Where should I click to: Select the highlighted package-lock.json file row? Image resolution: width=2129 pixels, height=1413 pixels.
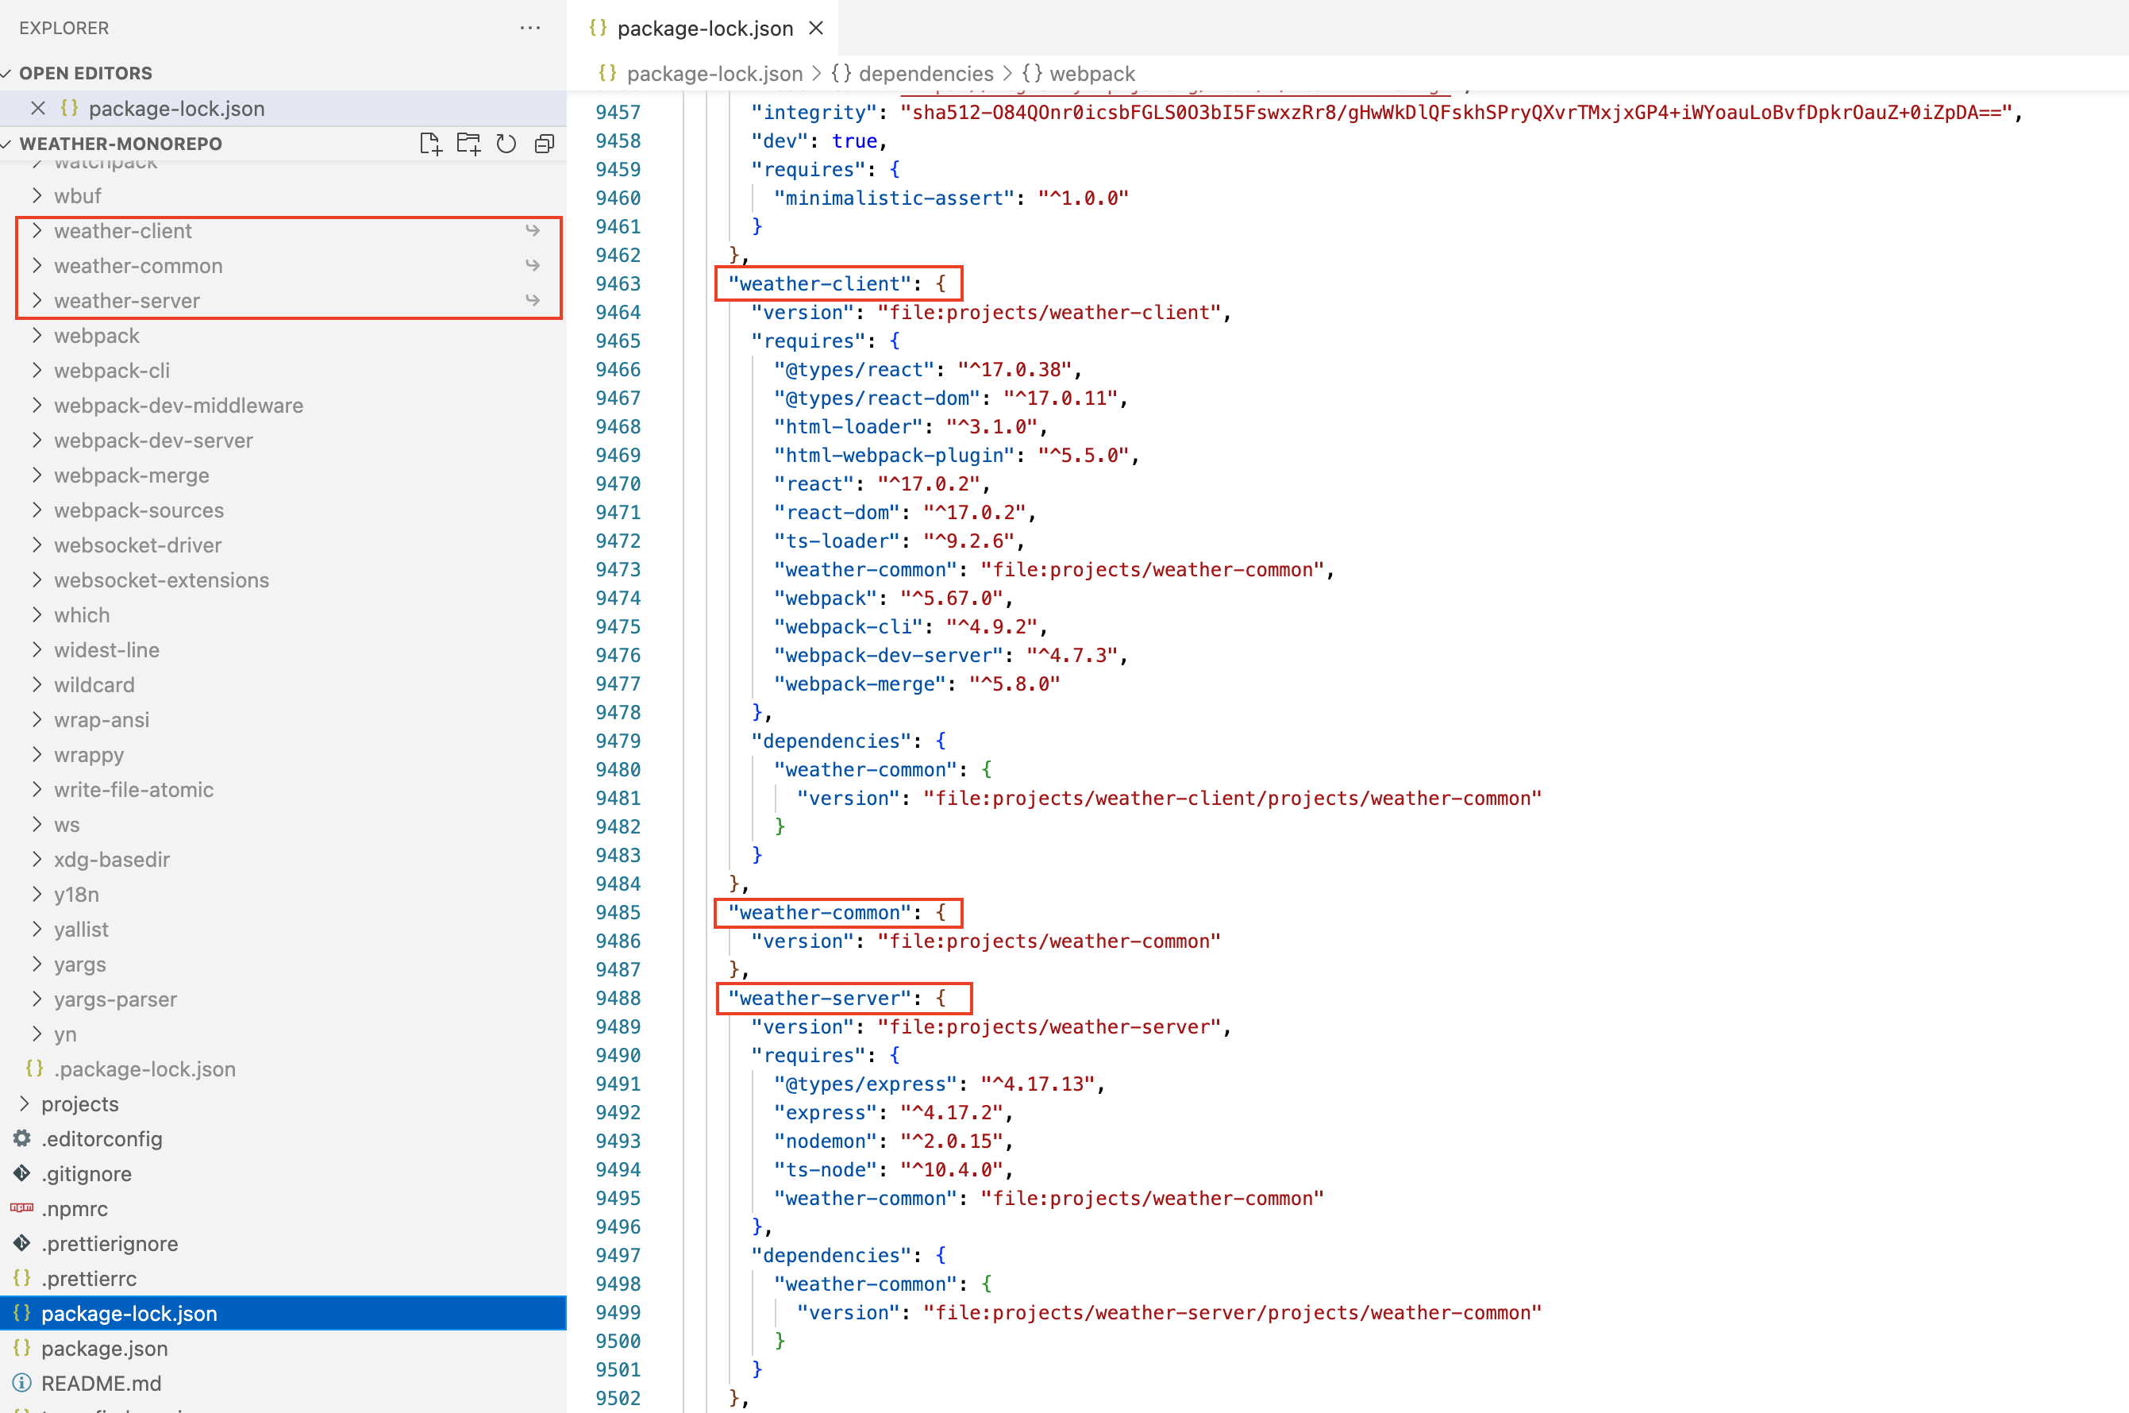[x=283, y=1313]
